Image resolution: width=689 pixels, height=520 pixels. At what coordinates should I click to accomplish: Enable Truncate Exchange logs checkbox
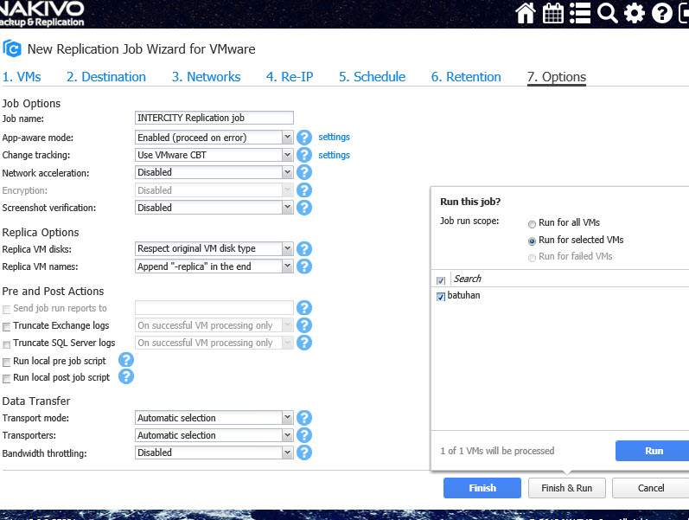pyautogui.click(x=7, y=327)
